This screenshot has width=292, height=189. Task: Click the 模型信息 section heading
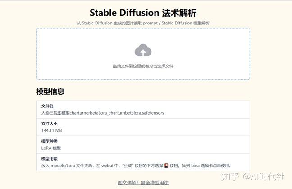tap(50, 92)
